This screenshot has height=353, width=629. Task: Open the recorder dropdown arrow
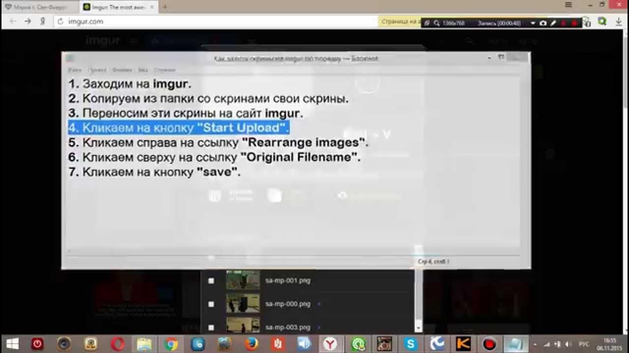point(533,23)
